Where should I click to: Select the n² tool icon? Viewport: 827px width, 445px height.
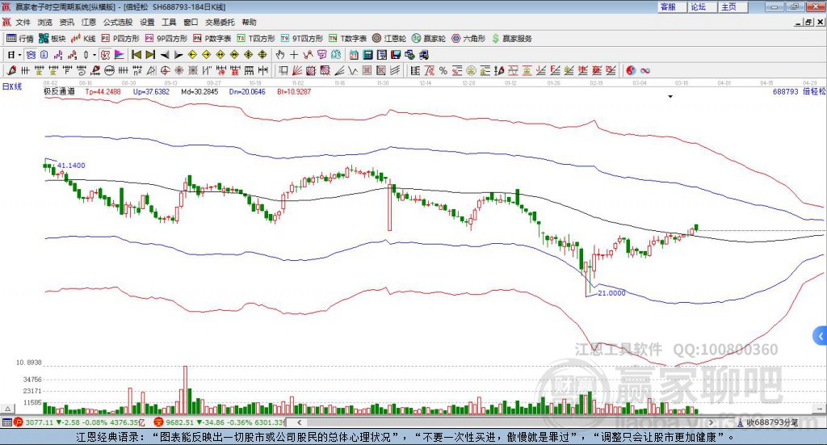click(137, 70)
